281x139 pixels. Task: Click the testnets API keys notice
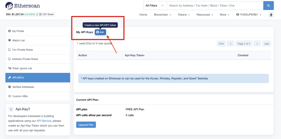173,78
